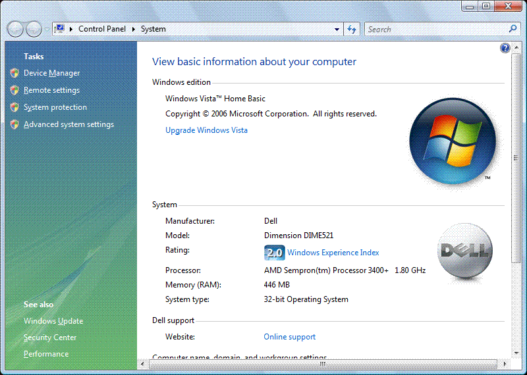Click the AMD Sempron processor value text
The image size is (527, 375).
[345, 270]
